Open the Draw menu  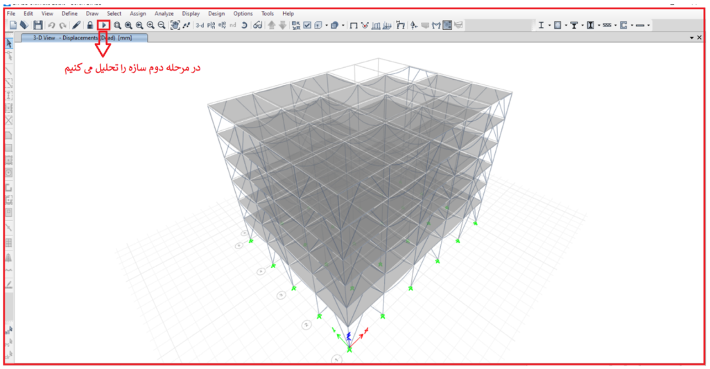tap(92, 14)
